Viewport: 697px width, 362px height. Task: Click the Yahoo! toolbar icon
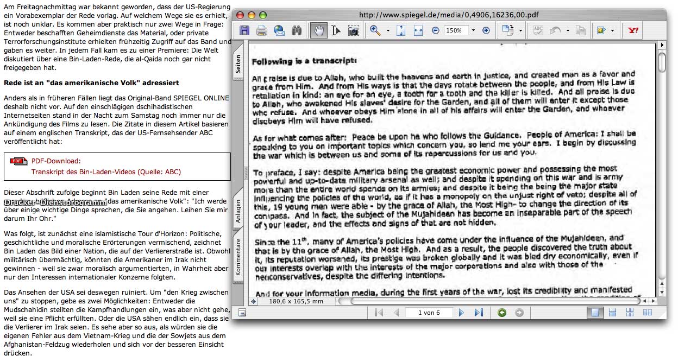[x=633, y=31]
